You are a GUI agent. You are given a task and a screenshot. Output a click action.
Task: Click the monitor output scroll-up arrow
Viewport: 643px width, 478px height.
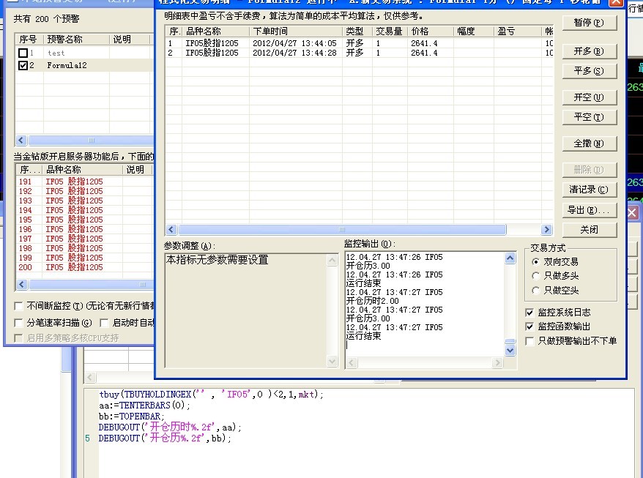pyautogui.click(x=510, y=258)
